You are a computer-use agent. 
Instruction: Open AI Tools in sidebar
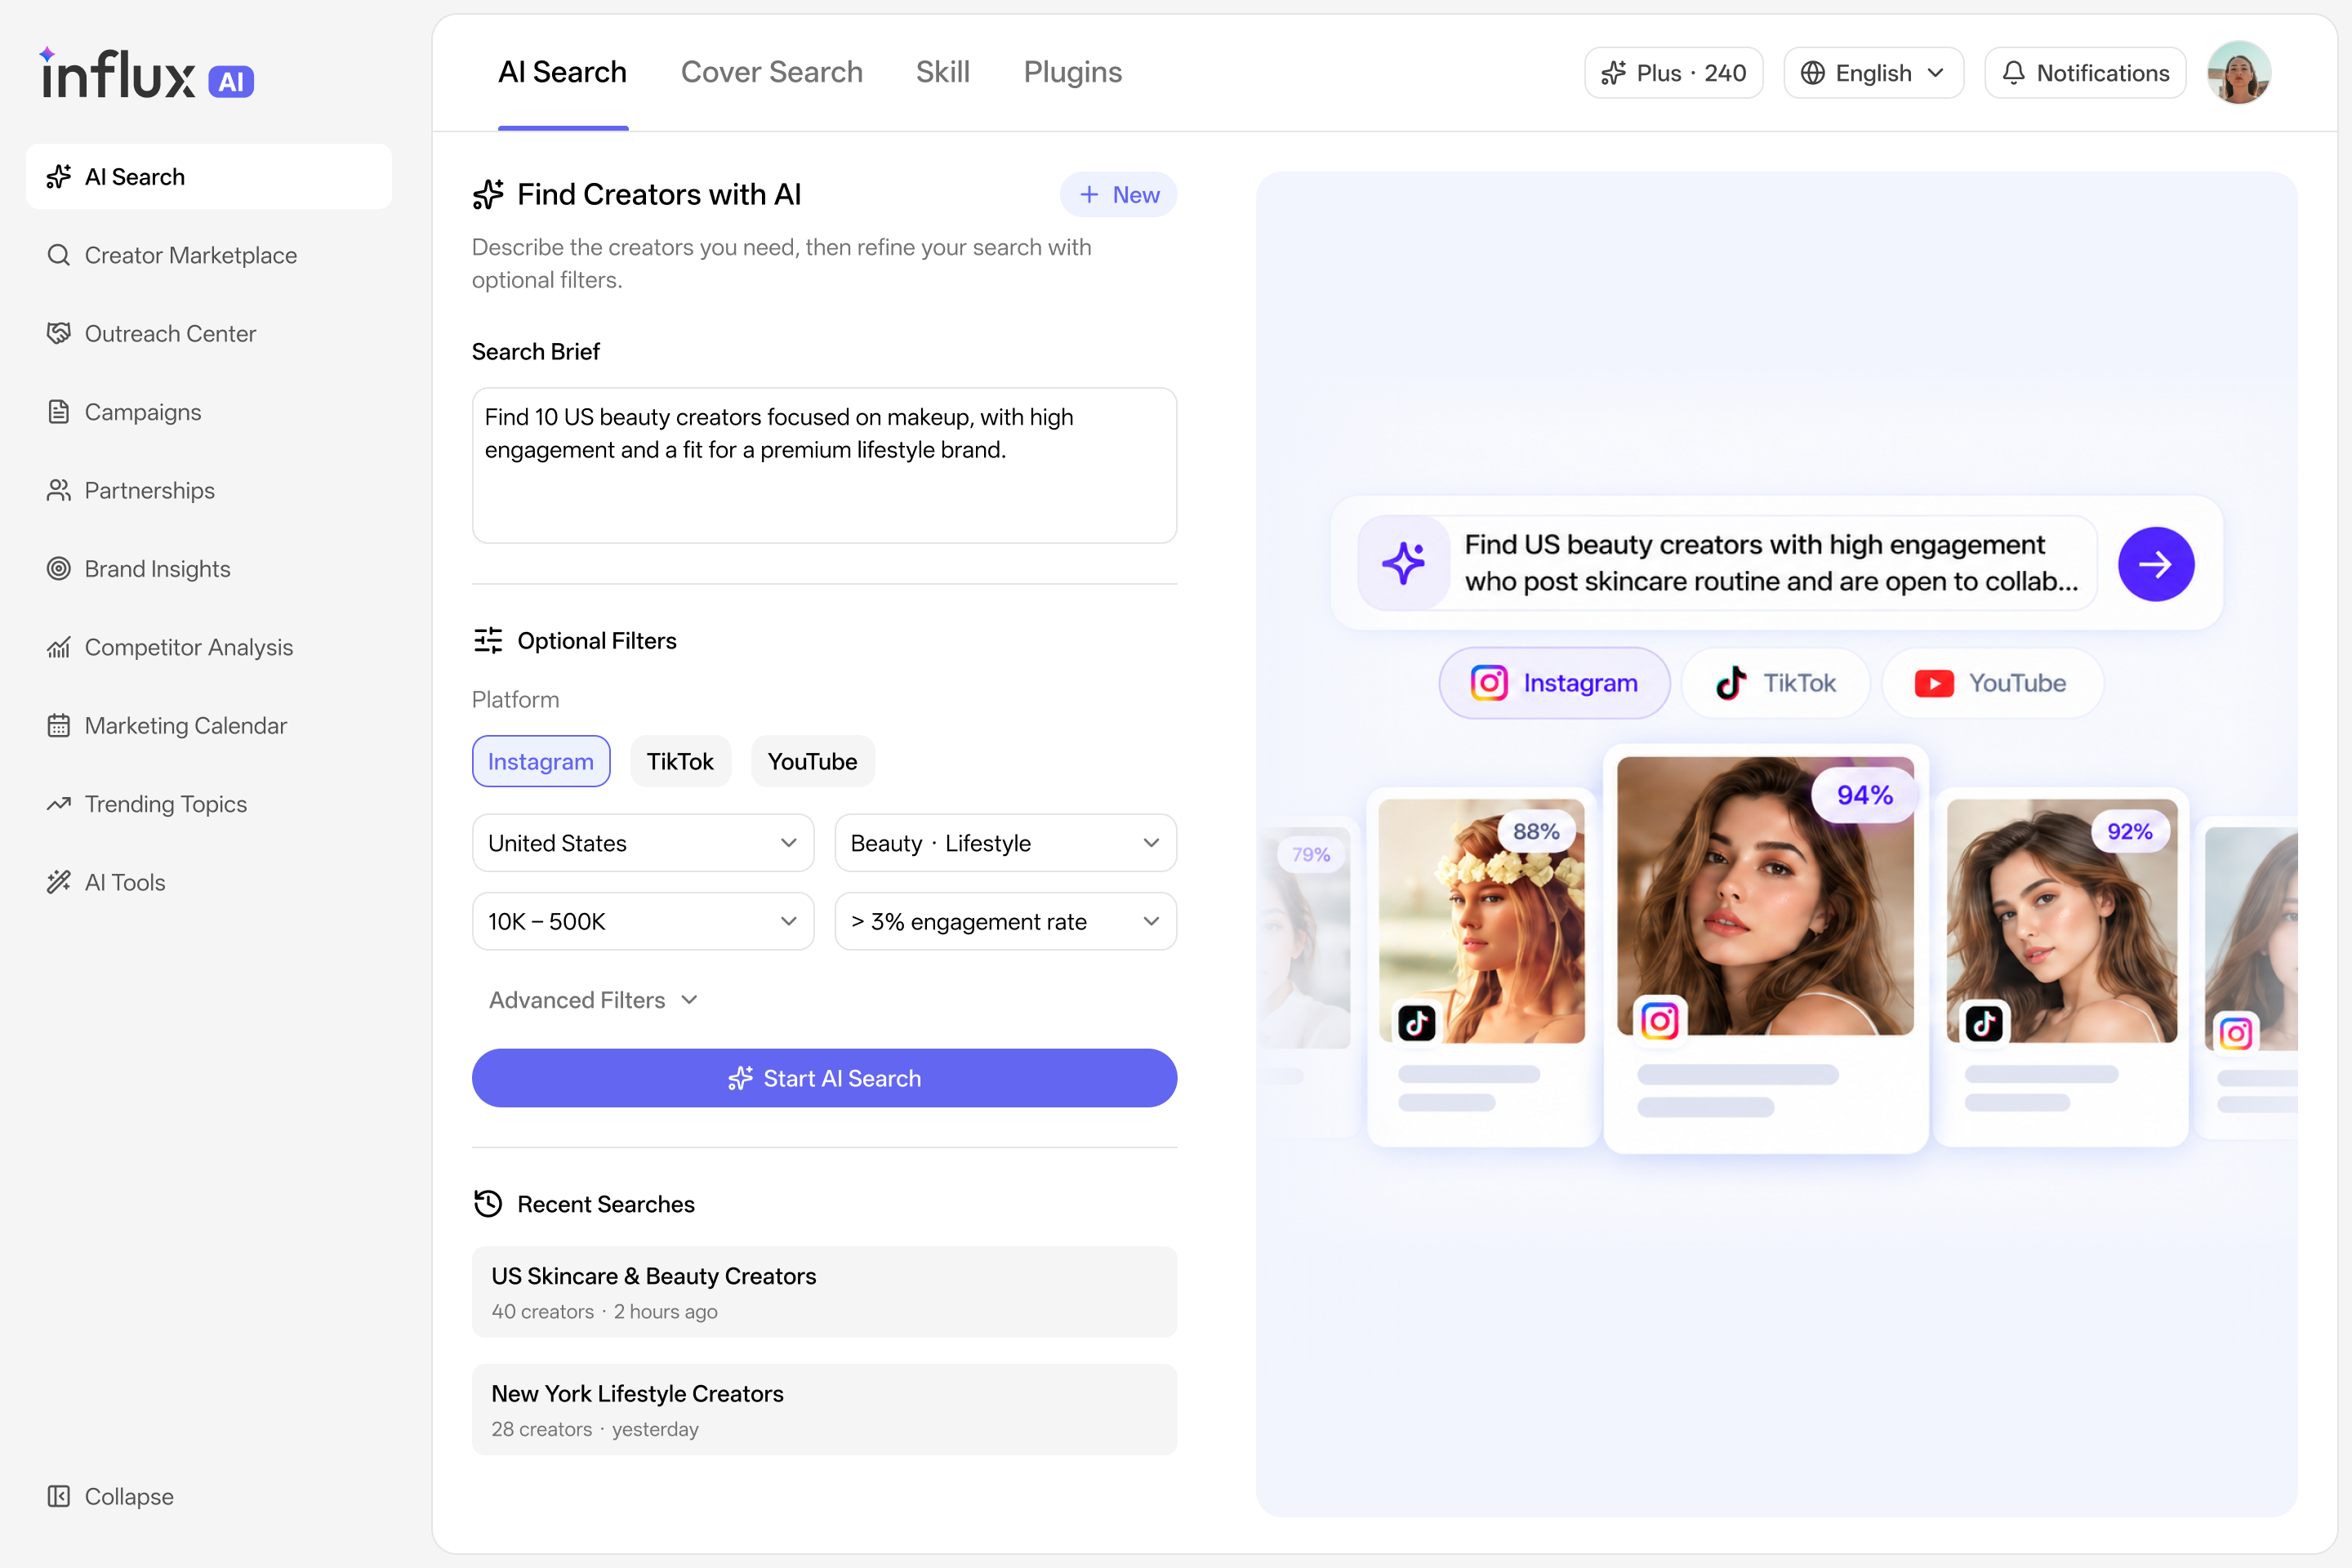[209, 882]
